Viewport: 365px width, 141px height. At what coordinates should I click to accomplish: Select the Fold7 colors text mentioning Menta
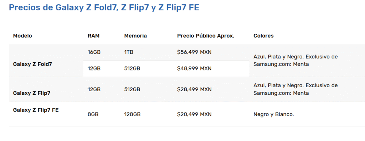[x=295, y=61]
